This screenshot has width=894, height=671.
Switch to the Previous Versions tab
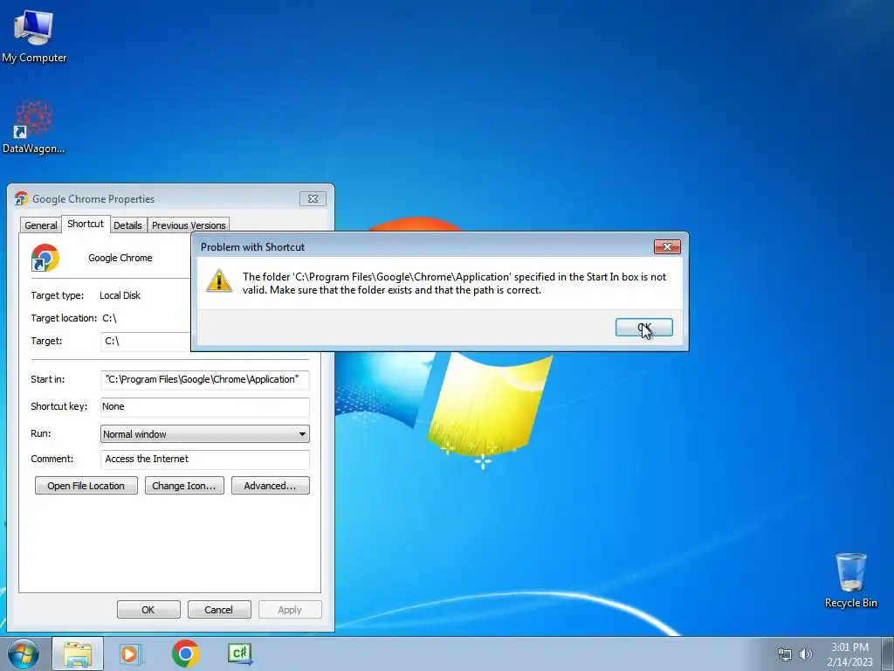[x=189, y=225]
